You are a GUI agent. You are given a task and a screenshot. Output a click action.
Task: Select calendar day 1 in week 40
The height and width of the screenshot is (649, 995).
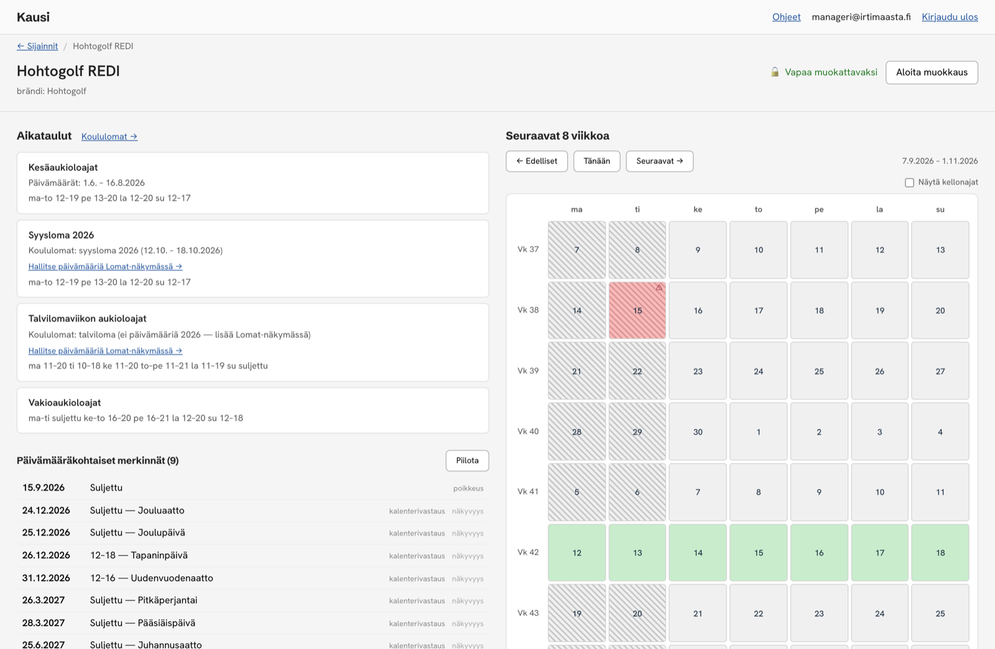[x=759, y=431]
